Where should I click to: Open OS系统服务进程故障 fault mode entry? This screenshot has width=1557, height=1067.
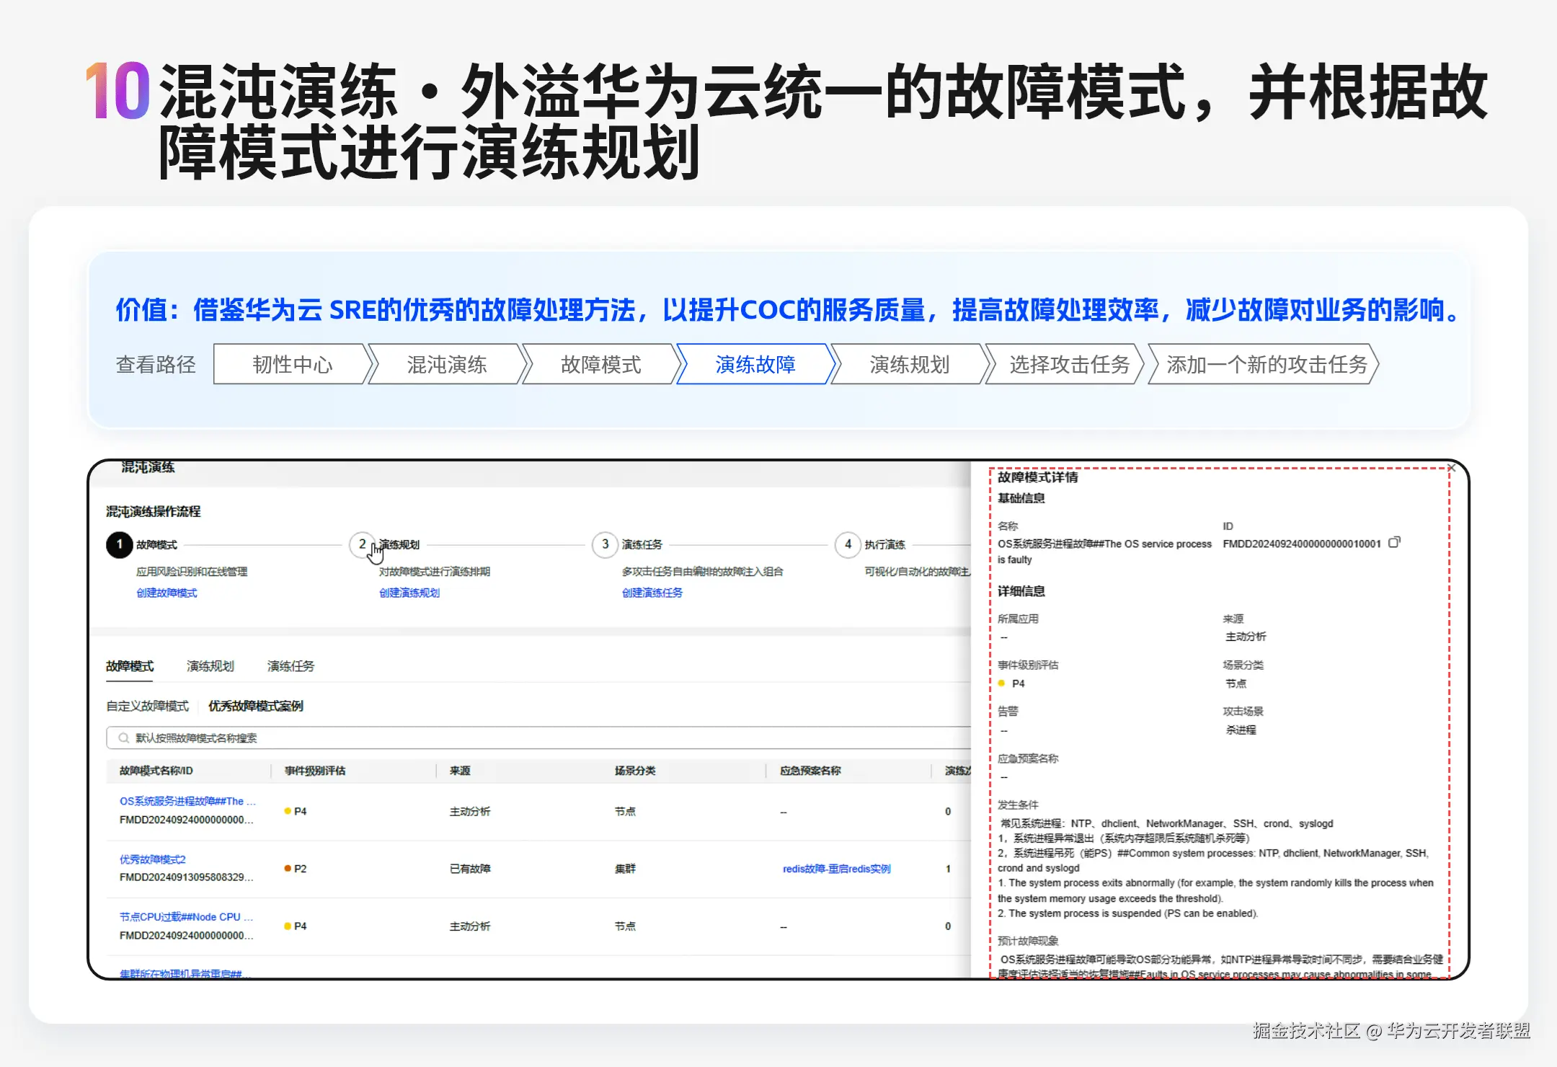coord(187,801)
